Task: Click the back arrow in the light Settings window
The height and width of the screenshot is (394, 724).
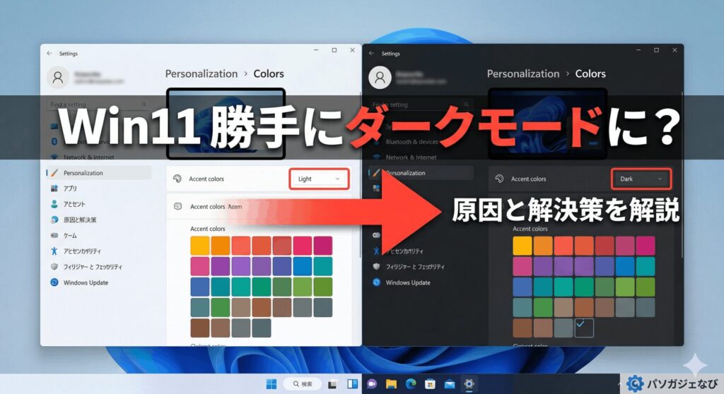Action: coord(49,54)
